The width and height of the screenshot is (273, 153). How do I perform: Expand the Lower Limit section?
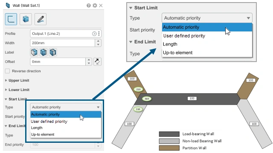[6, 90]
